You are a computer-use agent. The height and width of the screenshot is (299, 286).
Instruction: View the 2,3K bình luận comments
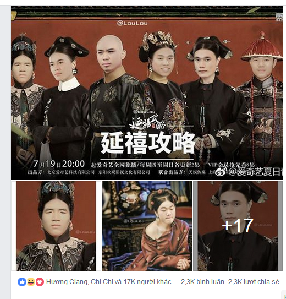[x=202, y=282]
